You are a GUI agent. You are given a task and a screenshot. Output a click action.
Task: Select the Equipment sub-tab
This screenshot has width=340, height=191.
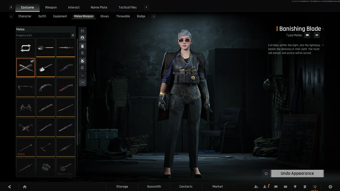(60, 16)
